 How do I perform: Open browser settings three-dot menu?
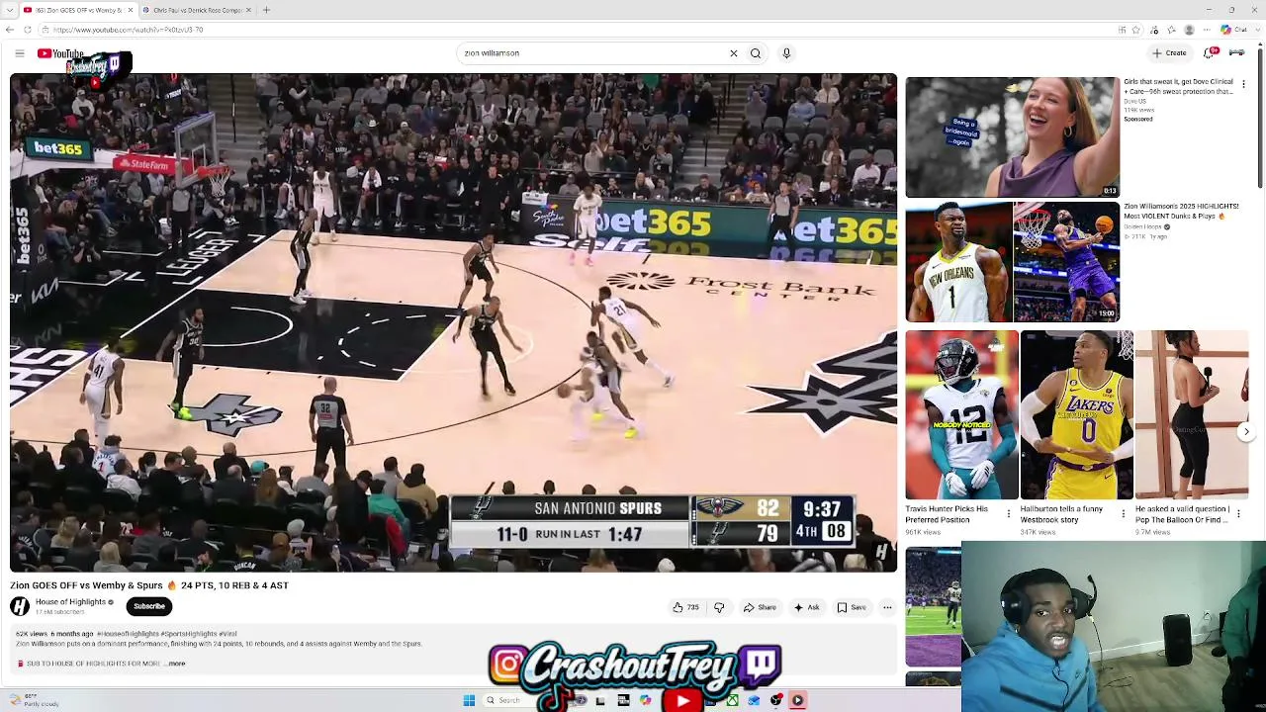pos(1208,30)
